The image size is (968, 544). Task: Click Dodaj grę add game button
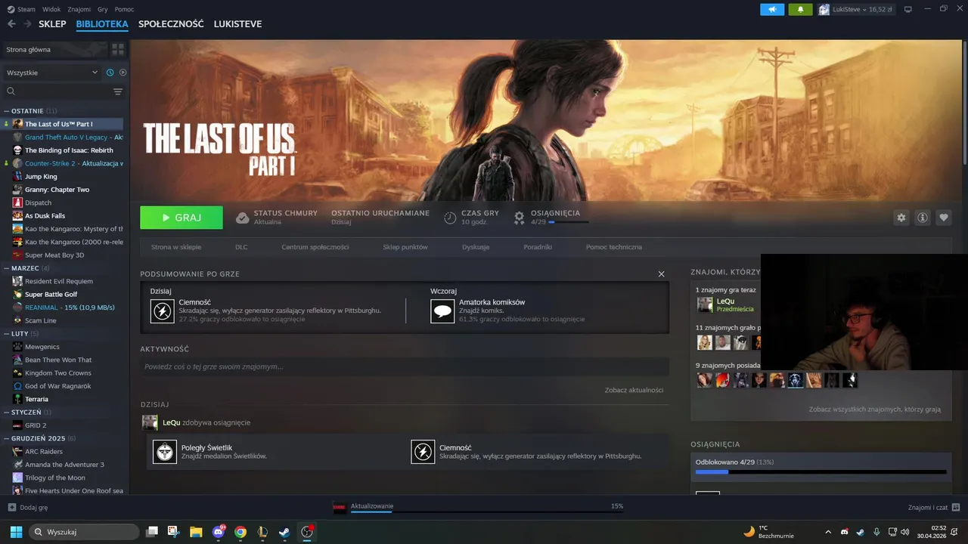[x=28, y=508]
